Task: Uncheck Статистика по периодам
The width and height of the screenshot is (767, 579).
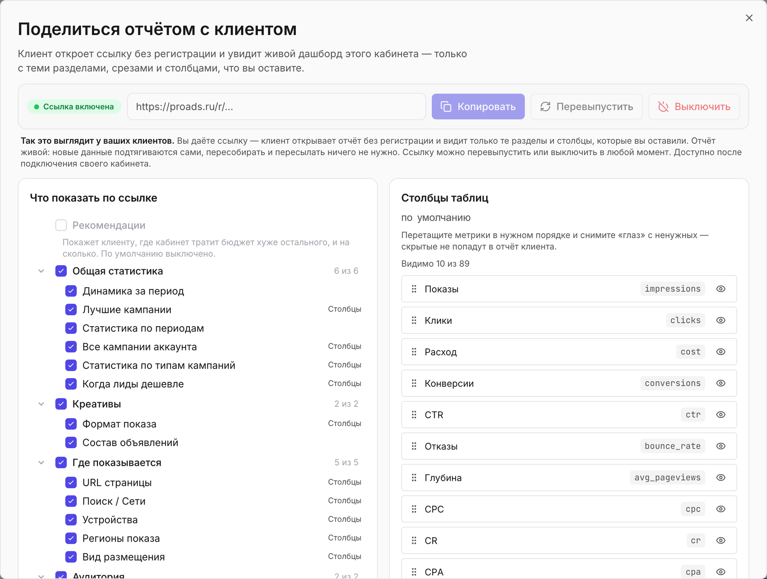Action: coord(71,328)
